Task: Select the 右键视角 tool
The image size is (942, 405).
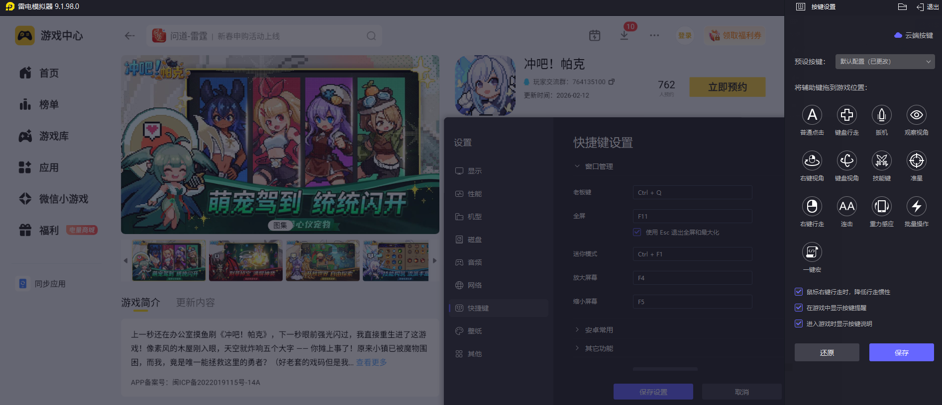Action: pyautogui.click(x=812, y=161)
